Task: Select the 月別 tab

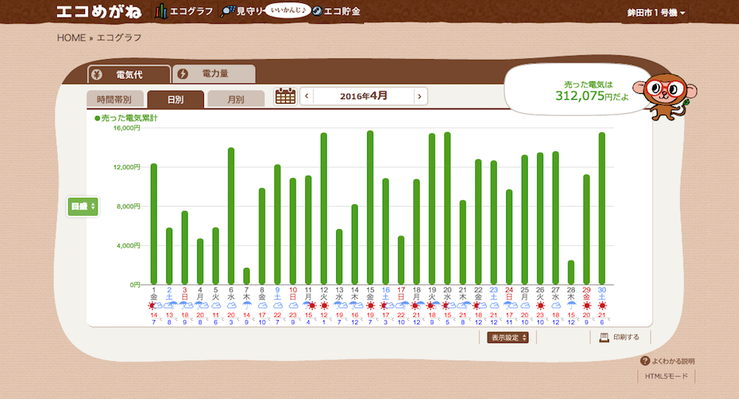Action: point(236,99)
